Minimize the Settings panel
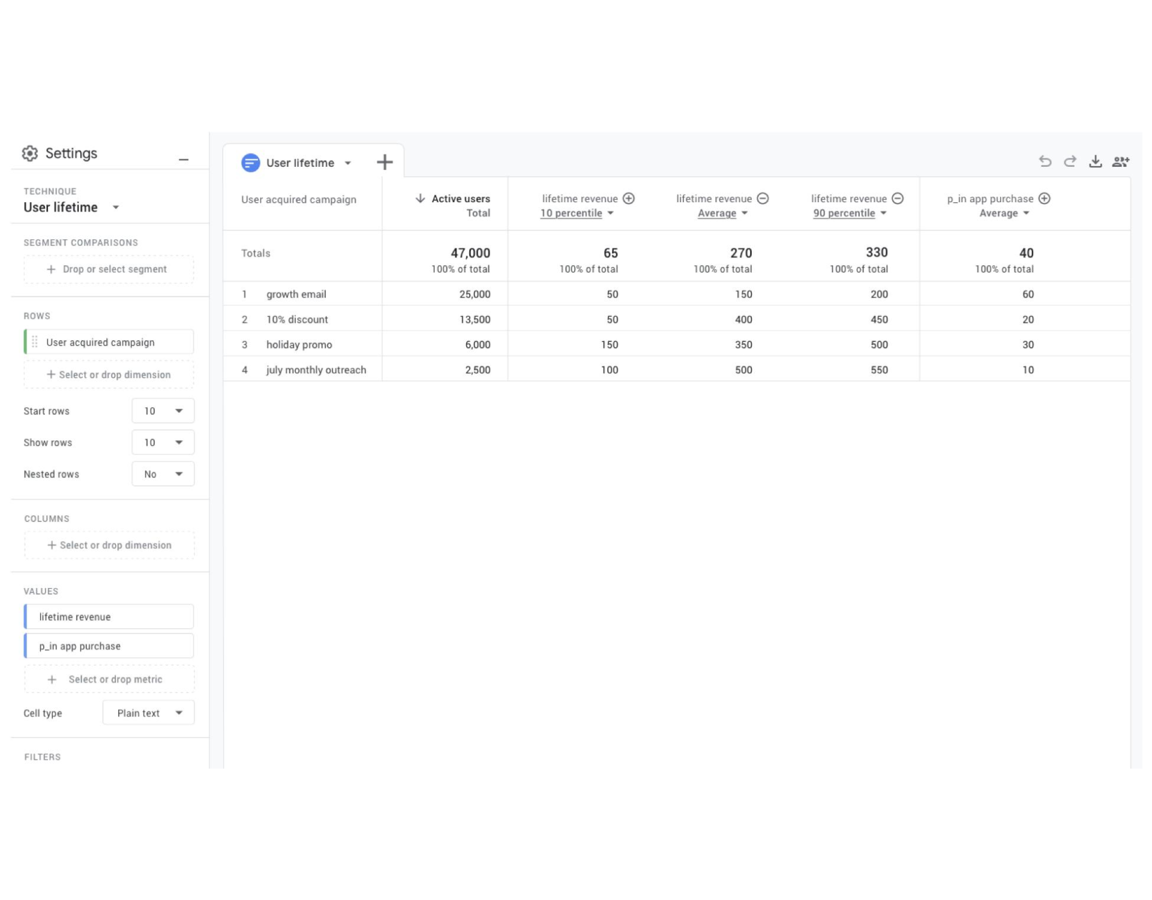1152x900 pixels. point(184,160)
